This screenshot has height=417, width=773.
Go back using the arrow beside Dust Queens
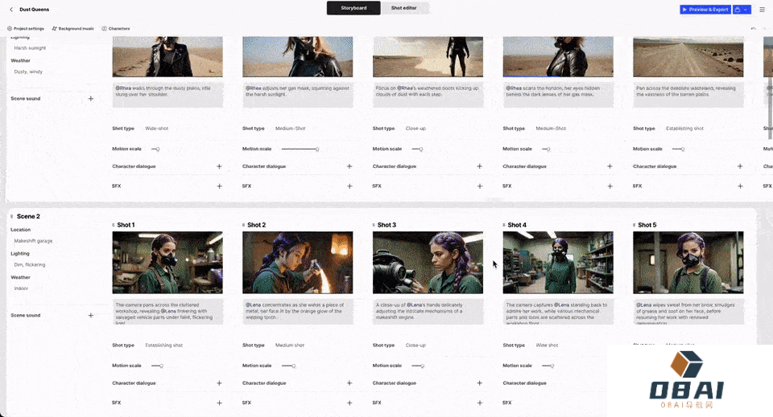click(x=11, y=9)
